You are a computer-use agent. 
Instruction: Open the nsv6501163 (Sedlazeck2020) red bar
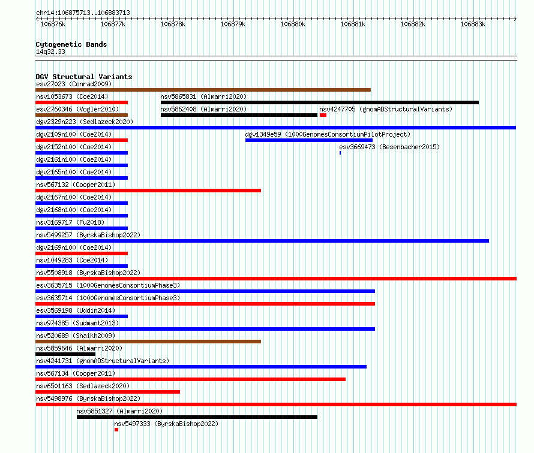tap(107, 392)
